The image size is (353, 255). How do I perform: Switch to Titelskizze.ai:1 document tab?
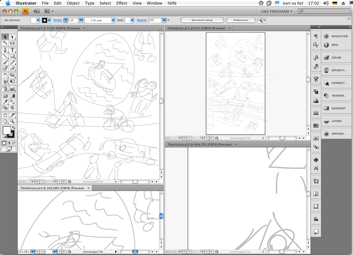point(196,28)
